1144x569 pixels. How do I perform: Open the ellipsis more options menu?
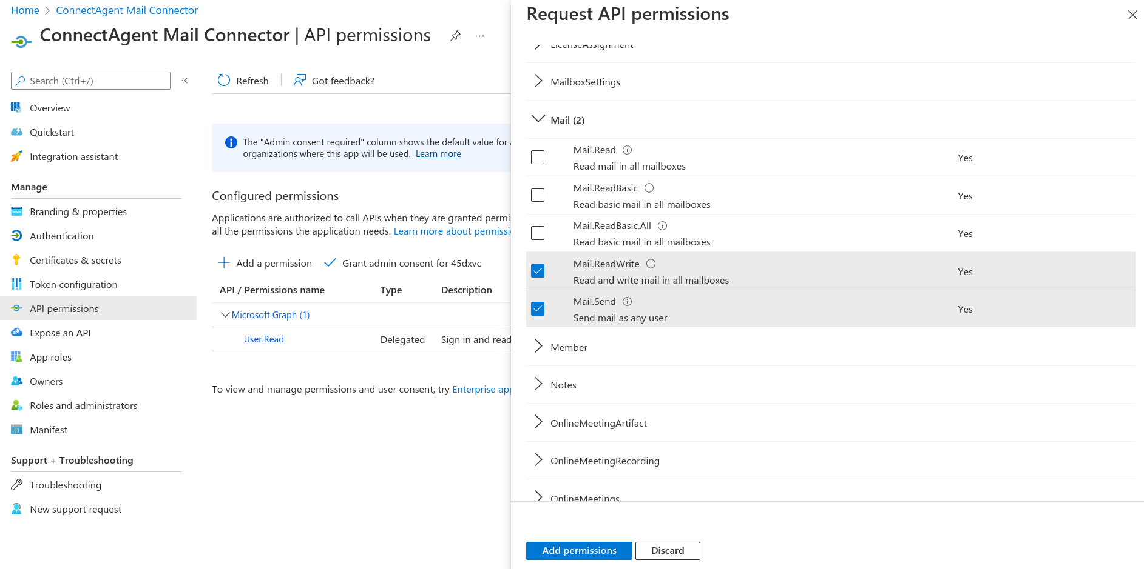tap(480, 36)
